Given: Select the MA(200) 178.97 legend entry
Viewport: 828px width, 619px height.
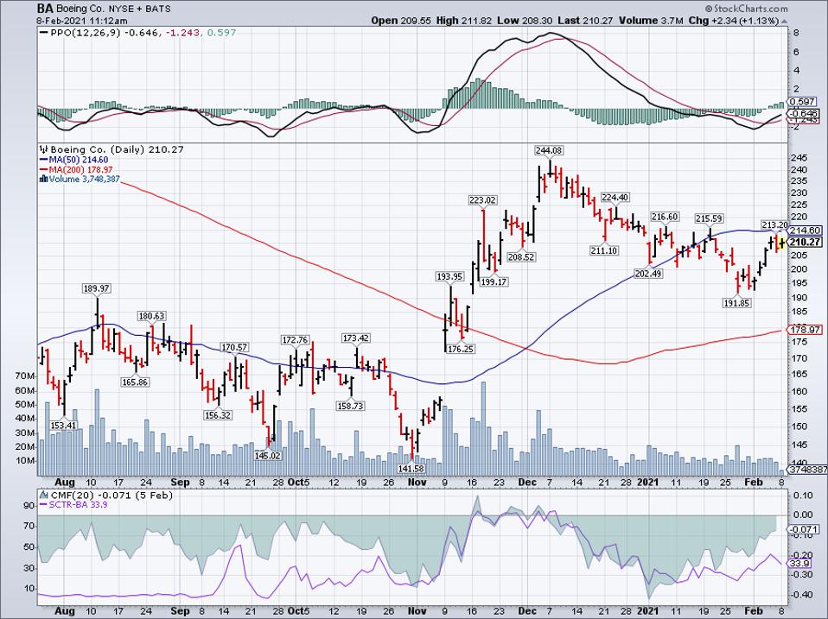Looking at the screenshot, I should pos(80,170).
